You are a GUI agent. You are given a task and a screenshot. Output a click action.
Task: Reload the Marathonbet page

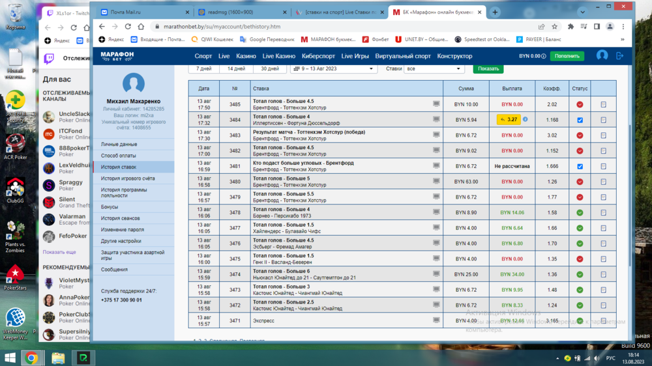(x=128, y=27)
